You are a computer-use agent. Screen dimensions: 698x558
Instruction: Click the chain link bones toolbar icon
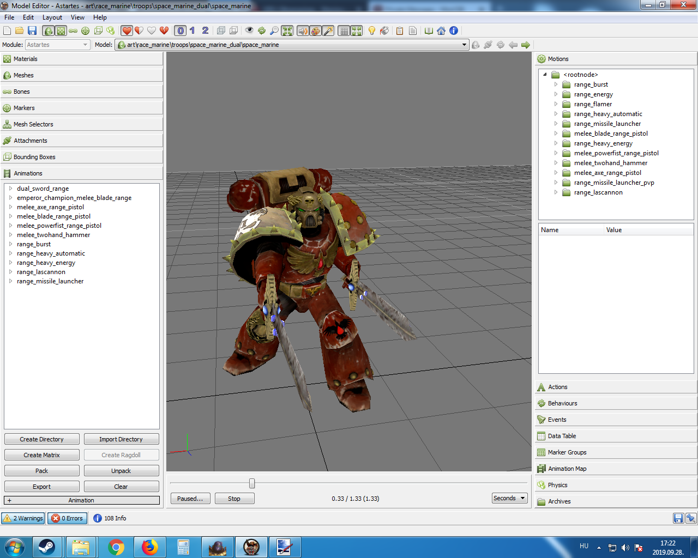point(73,31)
